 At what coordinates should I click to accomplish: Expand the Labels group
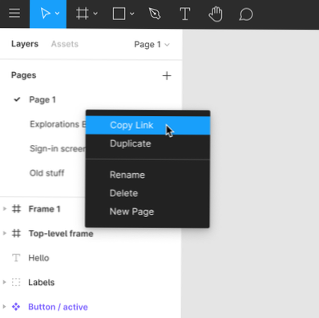tap(4, 282)
